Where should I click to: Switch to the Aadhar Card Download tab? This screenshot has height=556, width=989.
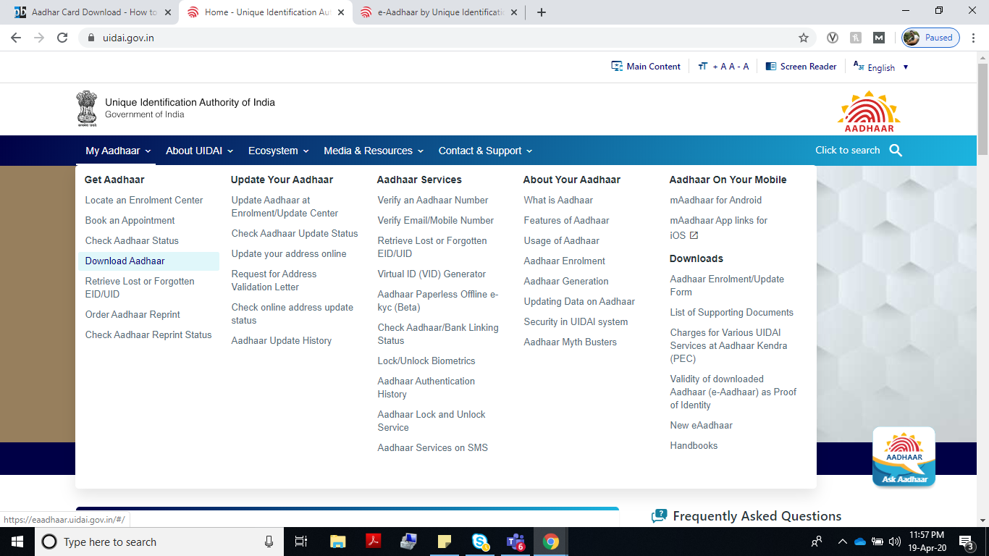pos(93,12)
